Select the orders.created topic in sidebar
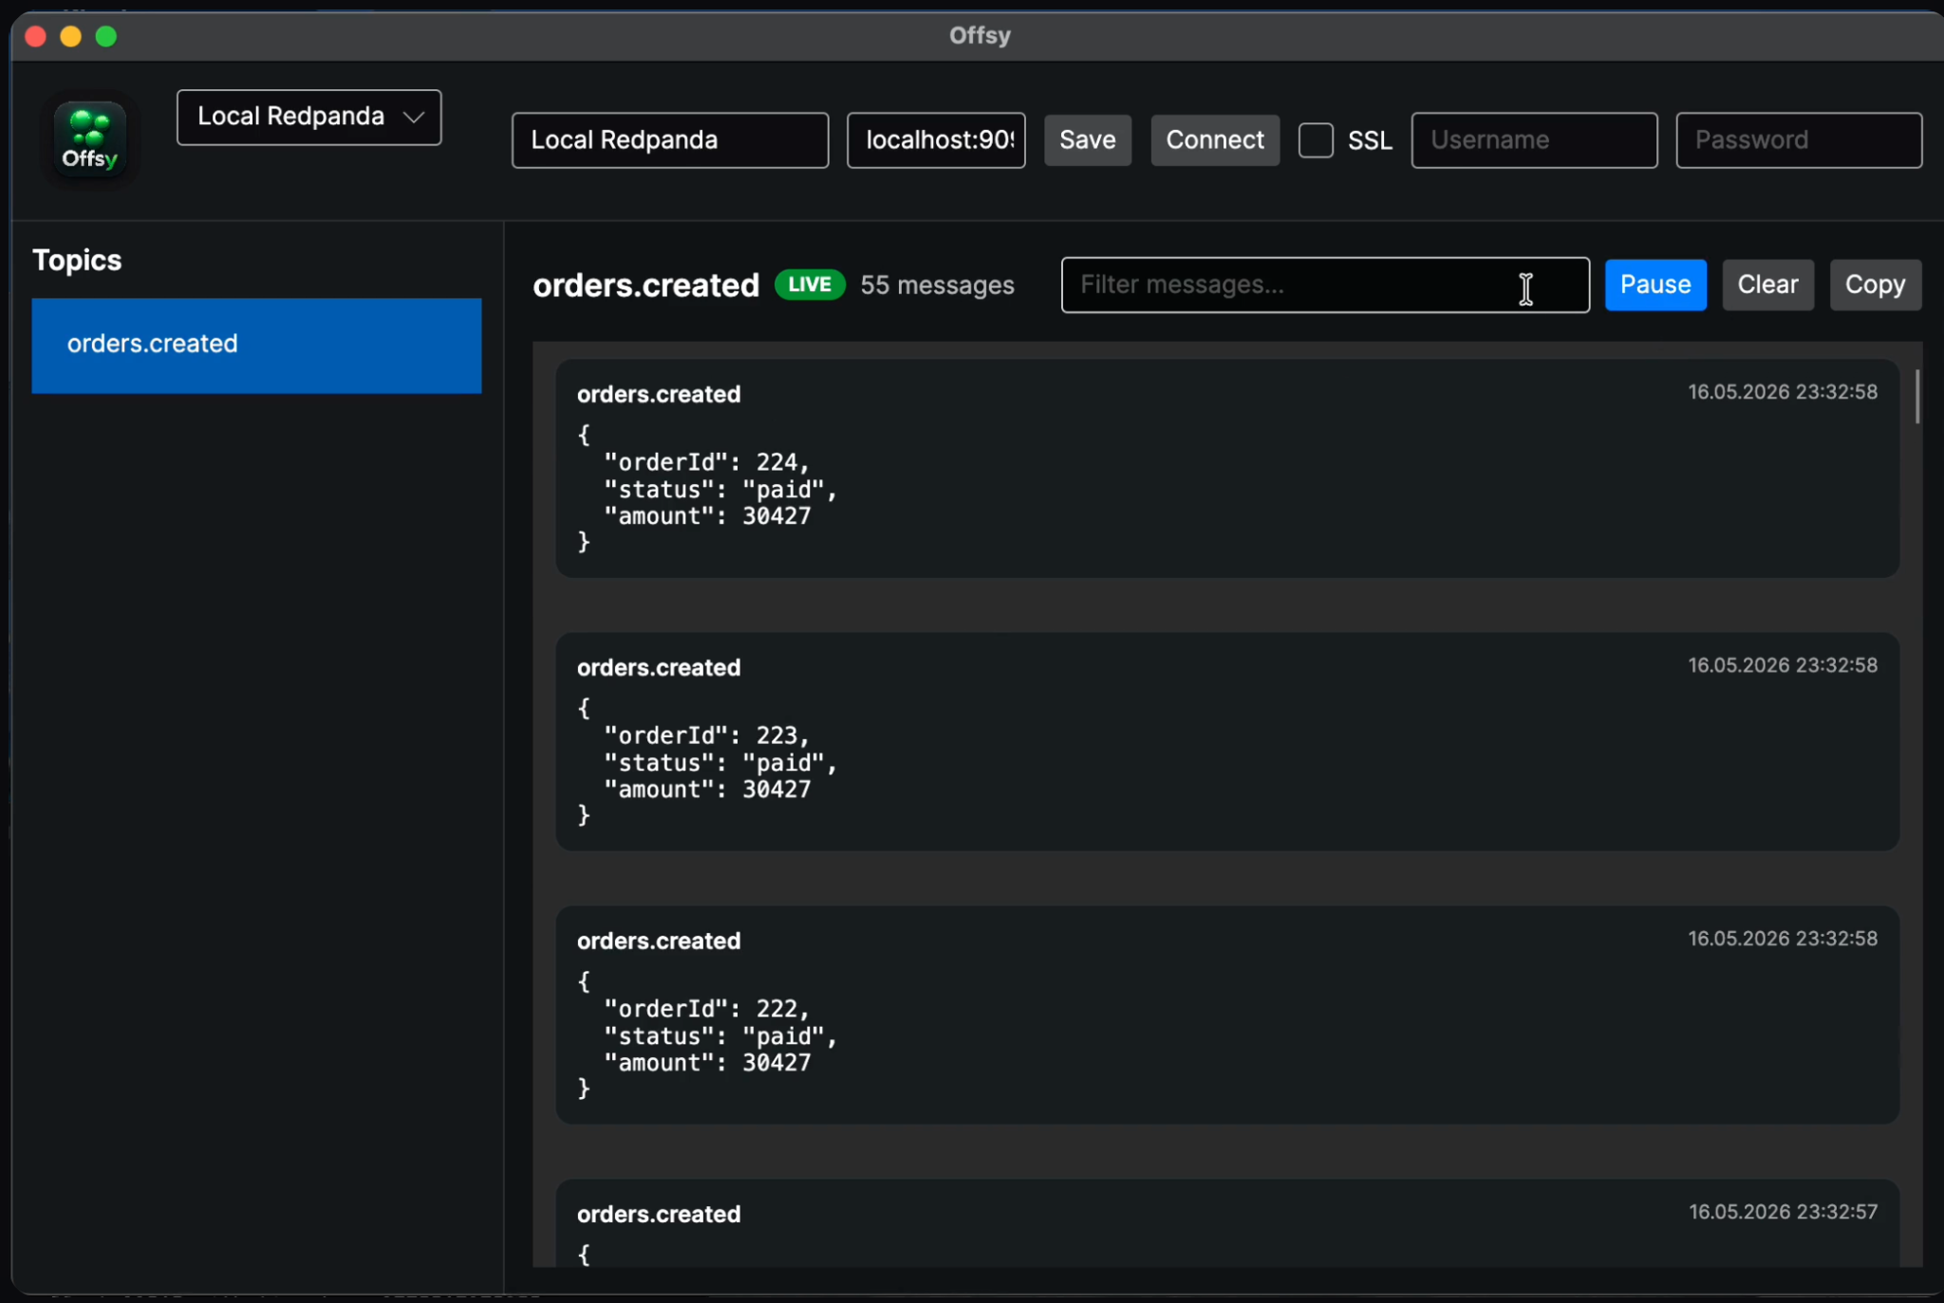Image resolution: width=1944 pixels, height=1303 pixels. pos(256,345)
